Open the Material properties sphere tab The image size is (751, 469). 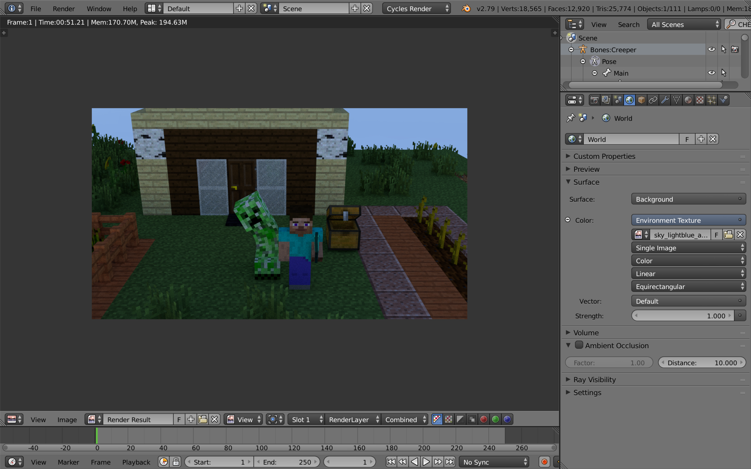(x=688, y=100)
